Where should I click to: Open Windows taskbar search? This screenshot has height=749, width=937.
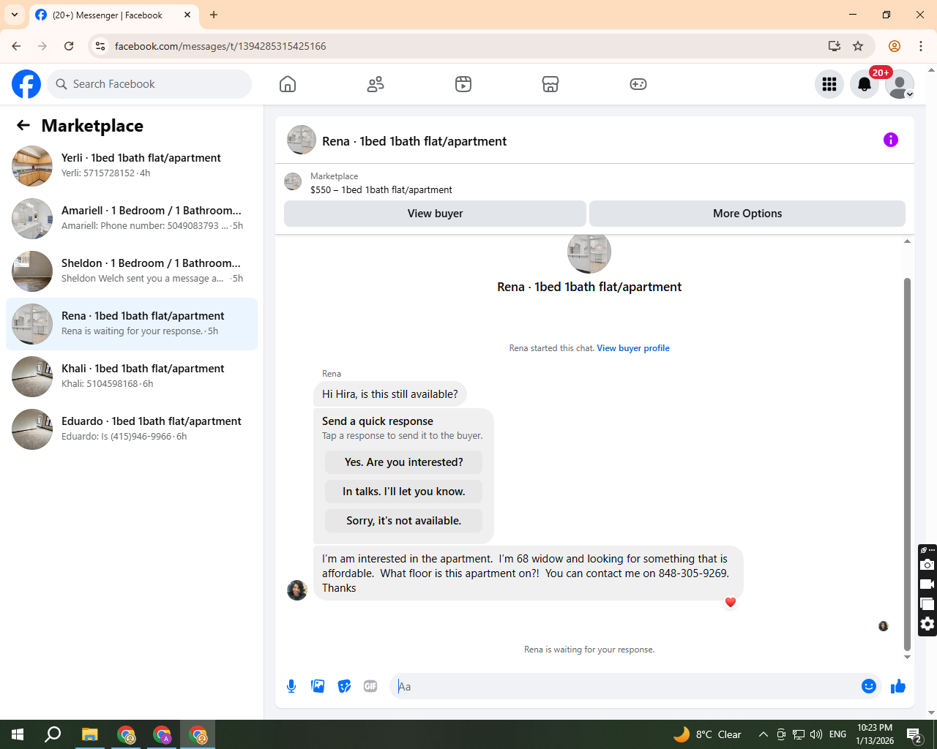click(53, 734)
